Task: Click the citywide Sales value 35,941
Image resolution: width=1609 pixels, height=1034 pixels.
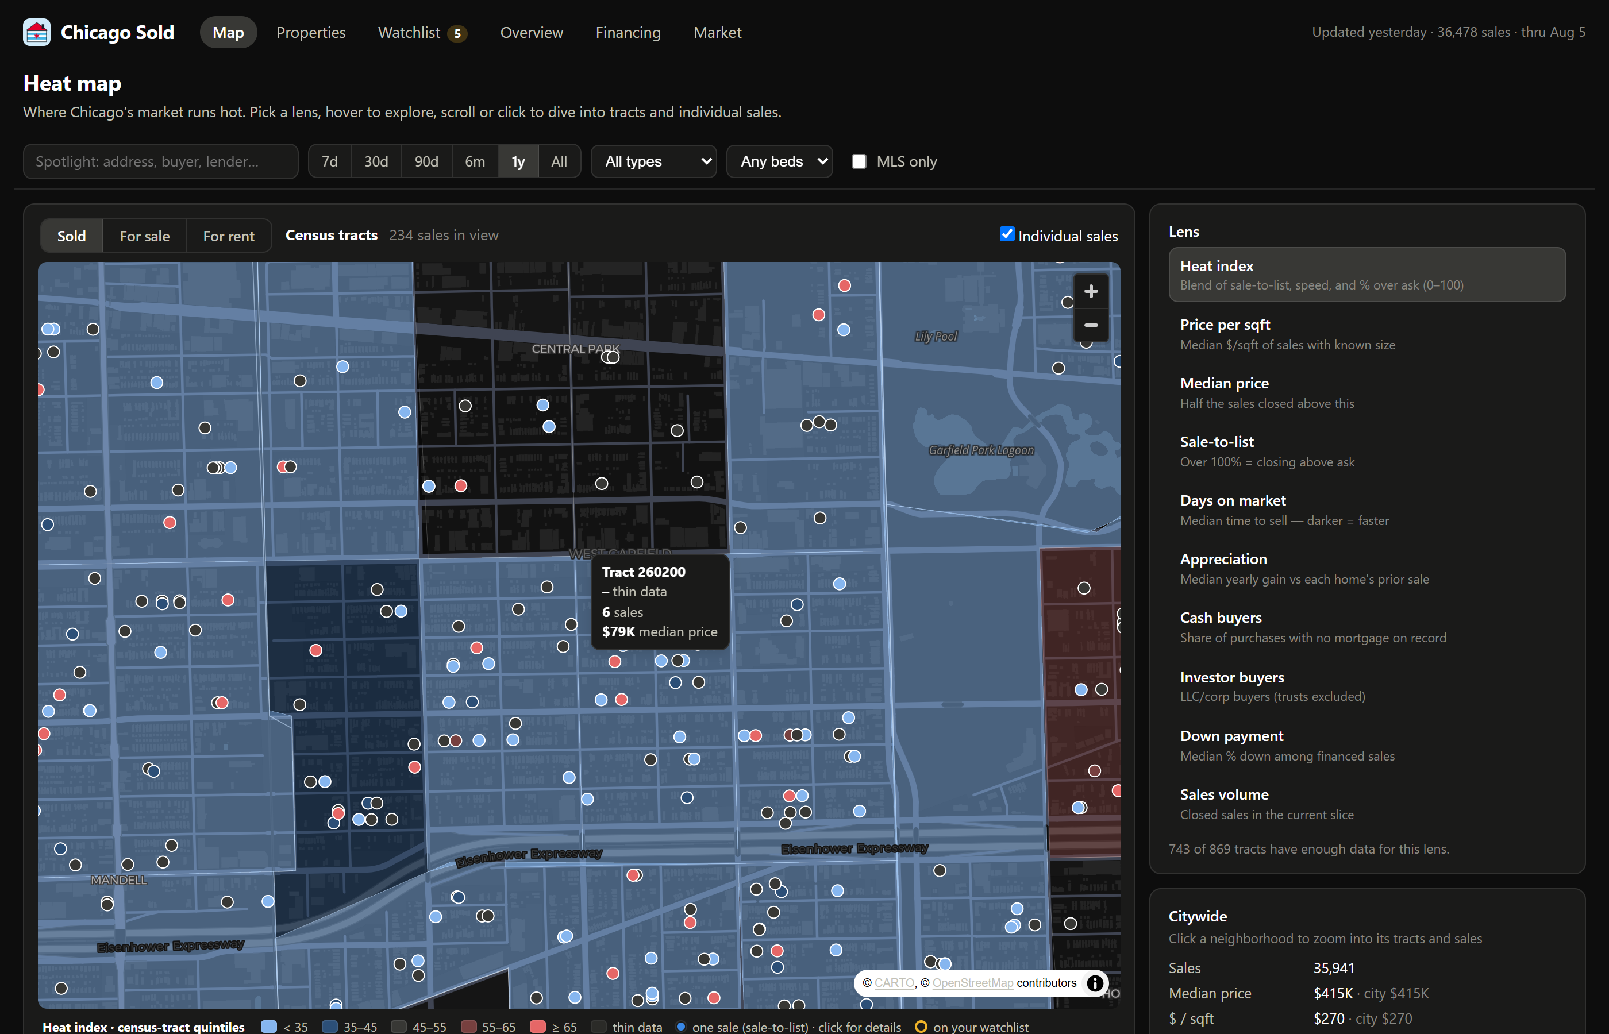Action: pyautogui.click(x=1334, y=968)
